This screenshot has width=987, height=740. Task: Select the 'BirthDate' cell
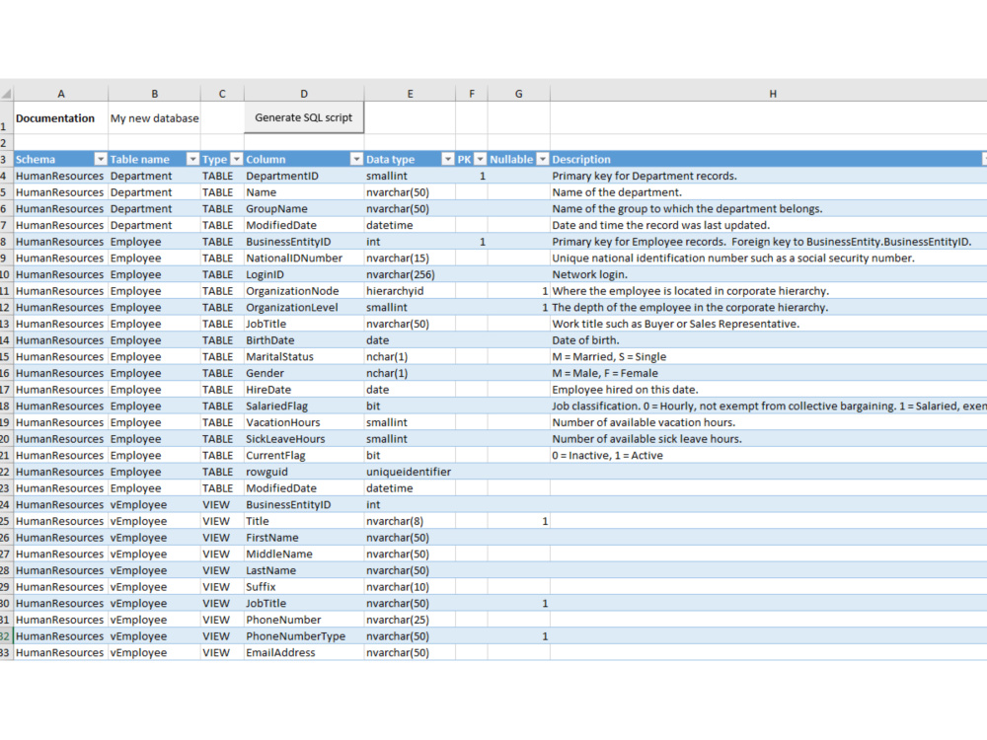coord(304,339)
